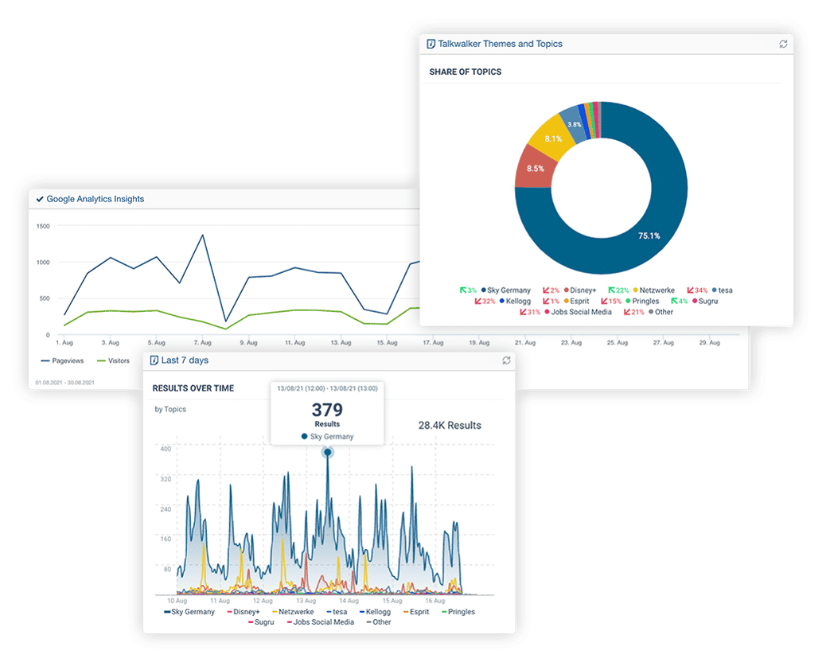Click the 31% trend indicator for Jobs Social Media
The image size is (834, 670).
coord(530,312)
